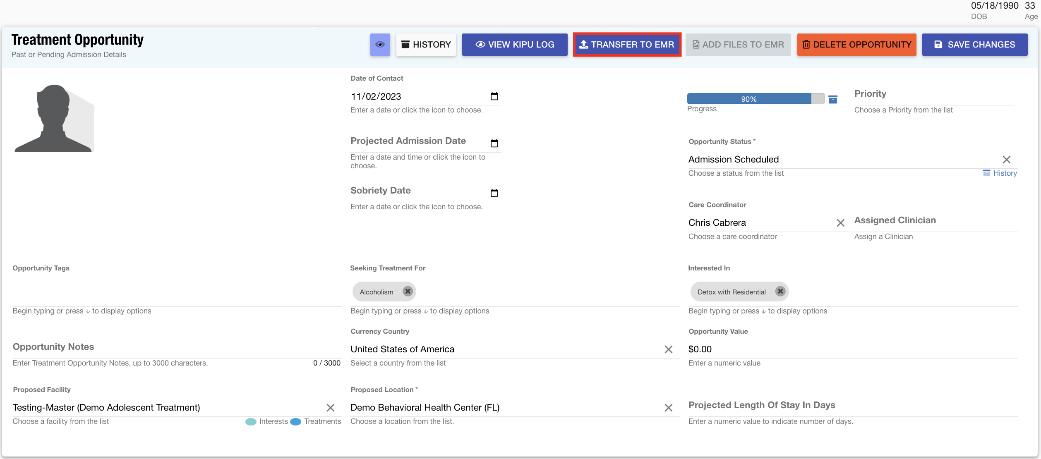Open the Proposed Facility dropdown list
Screen dimensions: 1041x459
(166, 407)
